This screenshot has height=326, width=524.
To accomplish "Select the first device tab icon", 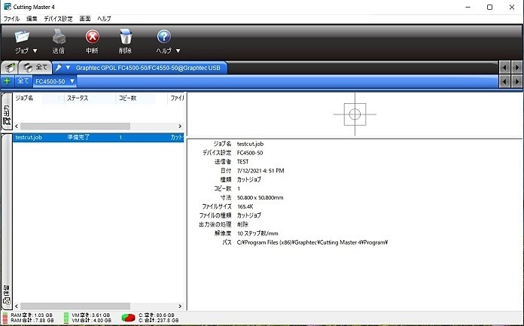I will pos(10,68).
